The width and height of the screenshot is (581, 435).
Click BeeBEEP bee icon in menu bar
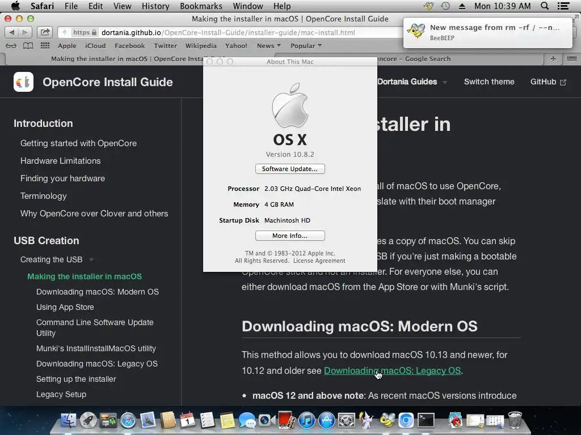tap(429, 6)
